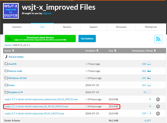Download the improved_AL_PLUS_240721.exe file
167x123 pixels.
[x=37, y=106]
